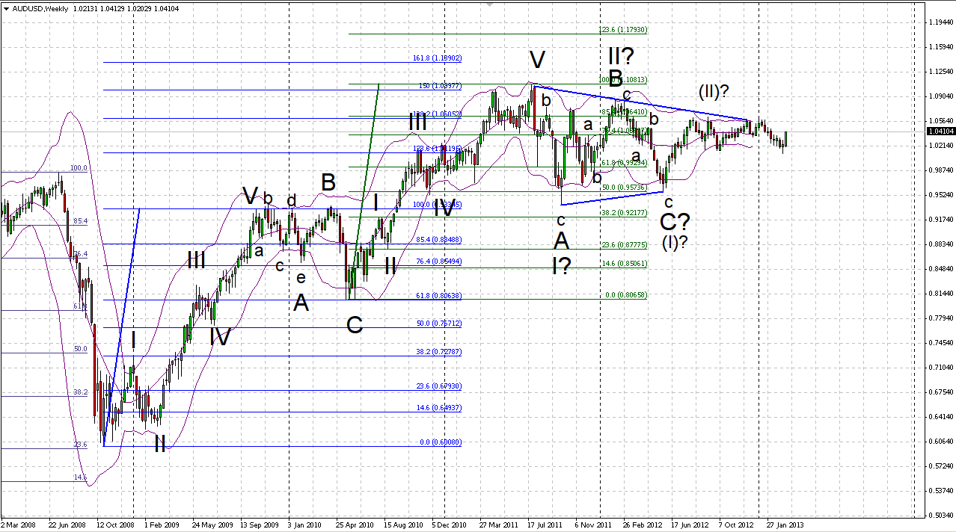This screenshot has height=532, width=956.
Task: Select Fibonacci level 38.2 (0.92177)
Action: point(624,213)
